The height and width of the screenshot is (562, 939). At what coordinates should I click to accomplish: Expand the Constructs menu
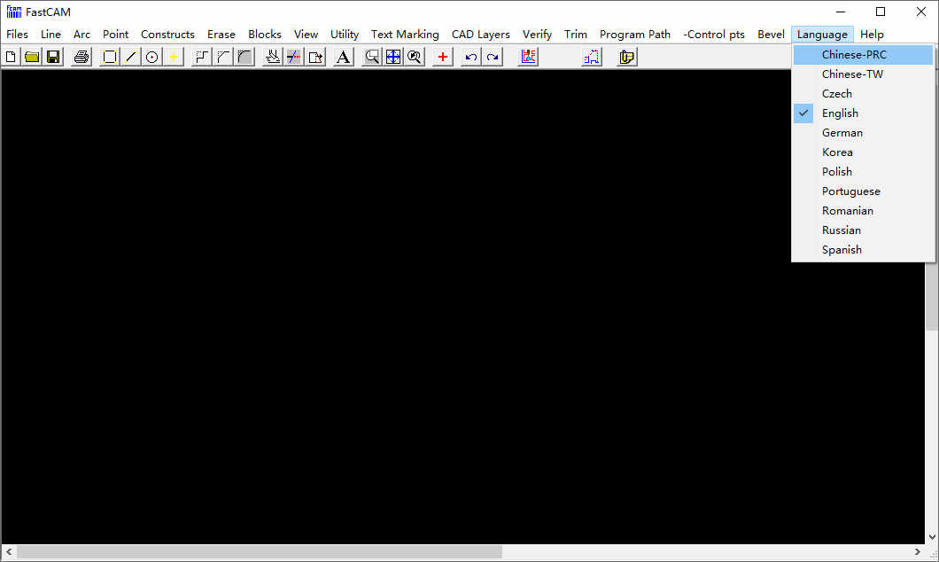[167, 35]
